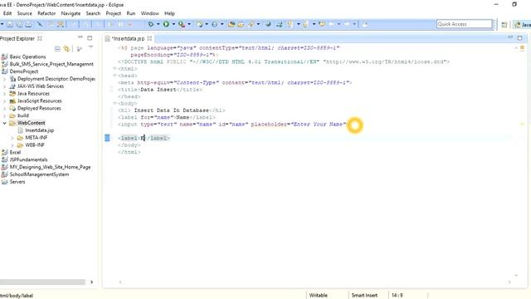This screenshot has width=531, height=299.
Task: Click the Smart Insert status bar entry
Action: tap(364, 296)
